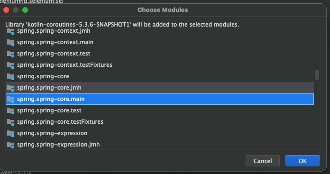Select spring.spring-context.testFixtures module name
This screenshot has width=330, height=174.
[x=64, y=65]
